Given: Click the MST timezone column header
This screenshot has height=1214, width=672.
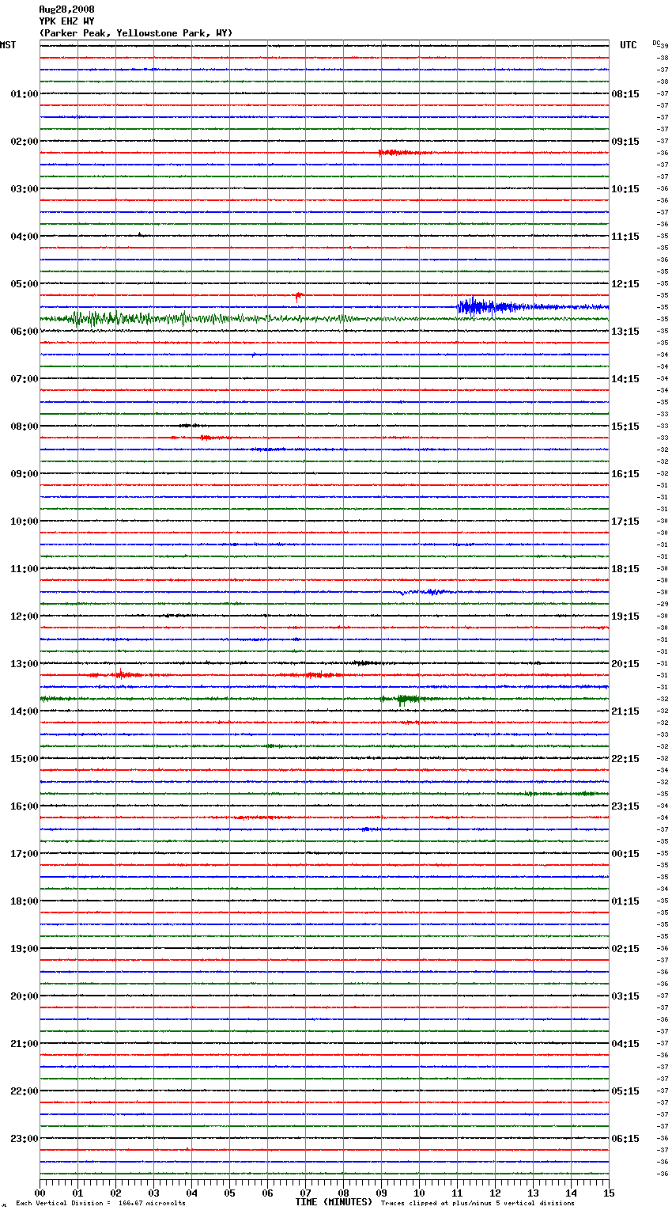Looking at the screenshot, I should coord(8,45).
